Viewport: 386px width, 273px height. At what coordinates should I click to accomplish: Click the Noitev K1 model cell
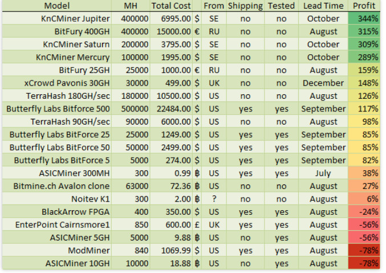click(x=57, y=199)
